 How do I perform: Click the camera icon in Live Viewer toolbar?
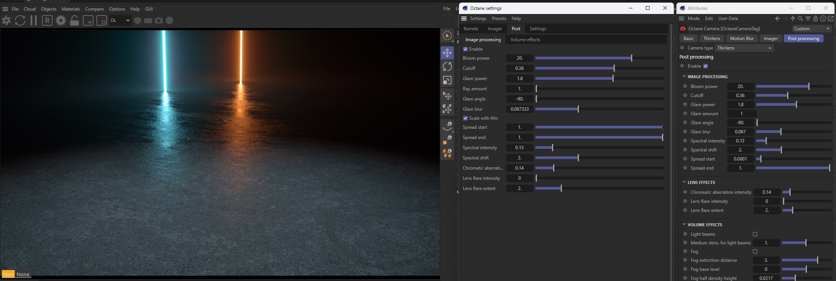pyautogui.click(x=159, y=20)
